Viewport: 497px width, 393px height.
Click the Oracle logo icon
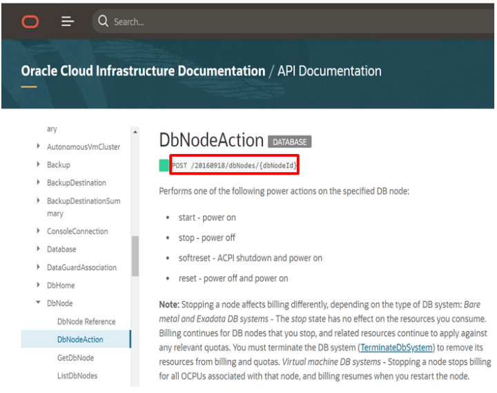click(30, 21)
